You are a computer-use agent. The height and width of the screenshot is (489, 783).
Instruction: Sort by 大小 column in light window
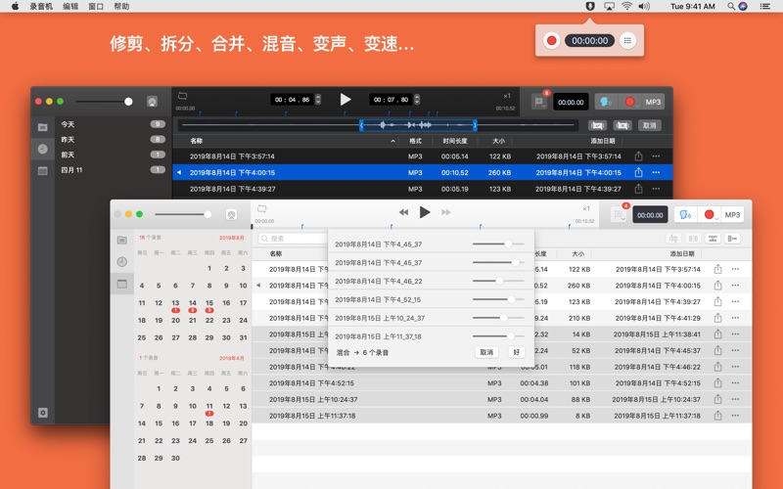(x=577, y=253)
